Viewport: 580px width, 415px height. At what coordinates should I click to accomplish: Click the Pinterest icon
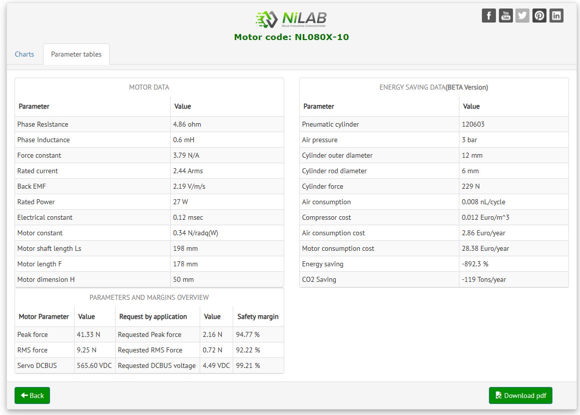[539, 16]
